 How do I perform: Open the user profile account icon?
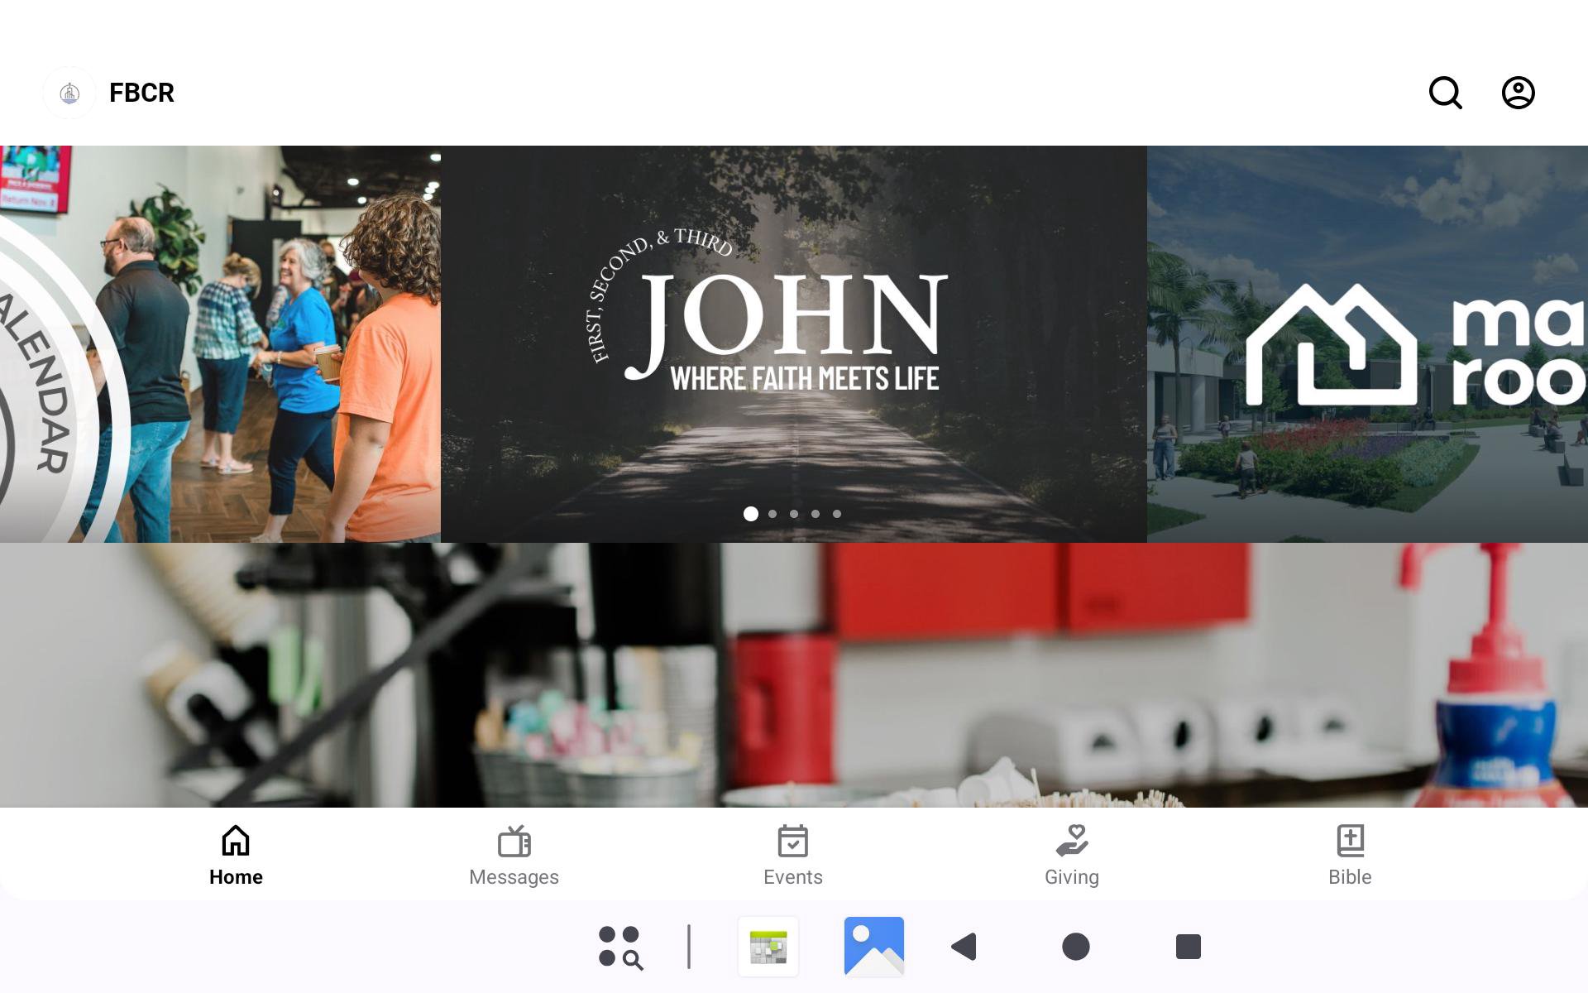pos(1519,93)
